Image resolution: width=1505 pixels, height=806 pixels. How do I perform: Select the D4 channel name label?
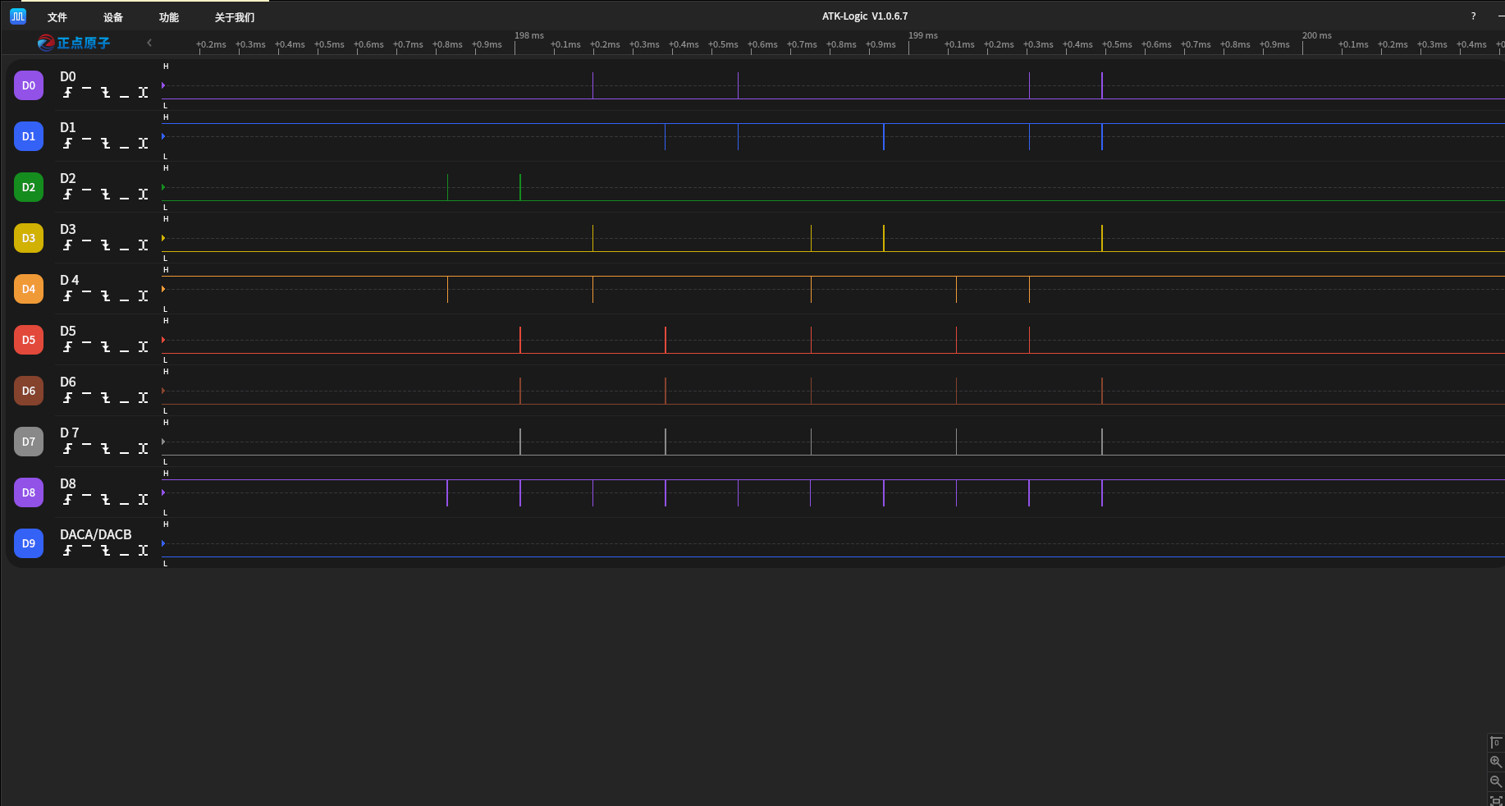pos(69,280)
